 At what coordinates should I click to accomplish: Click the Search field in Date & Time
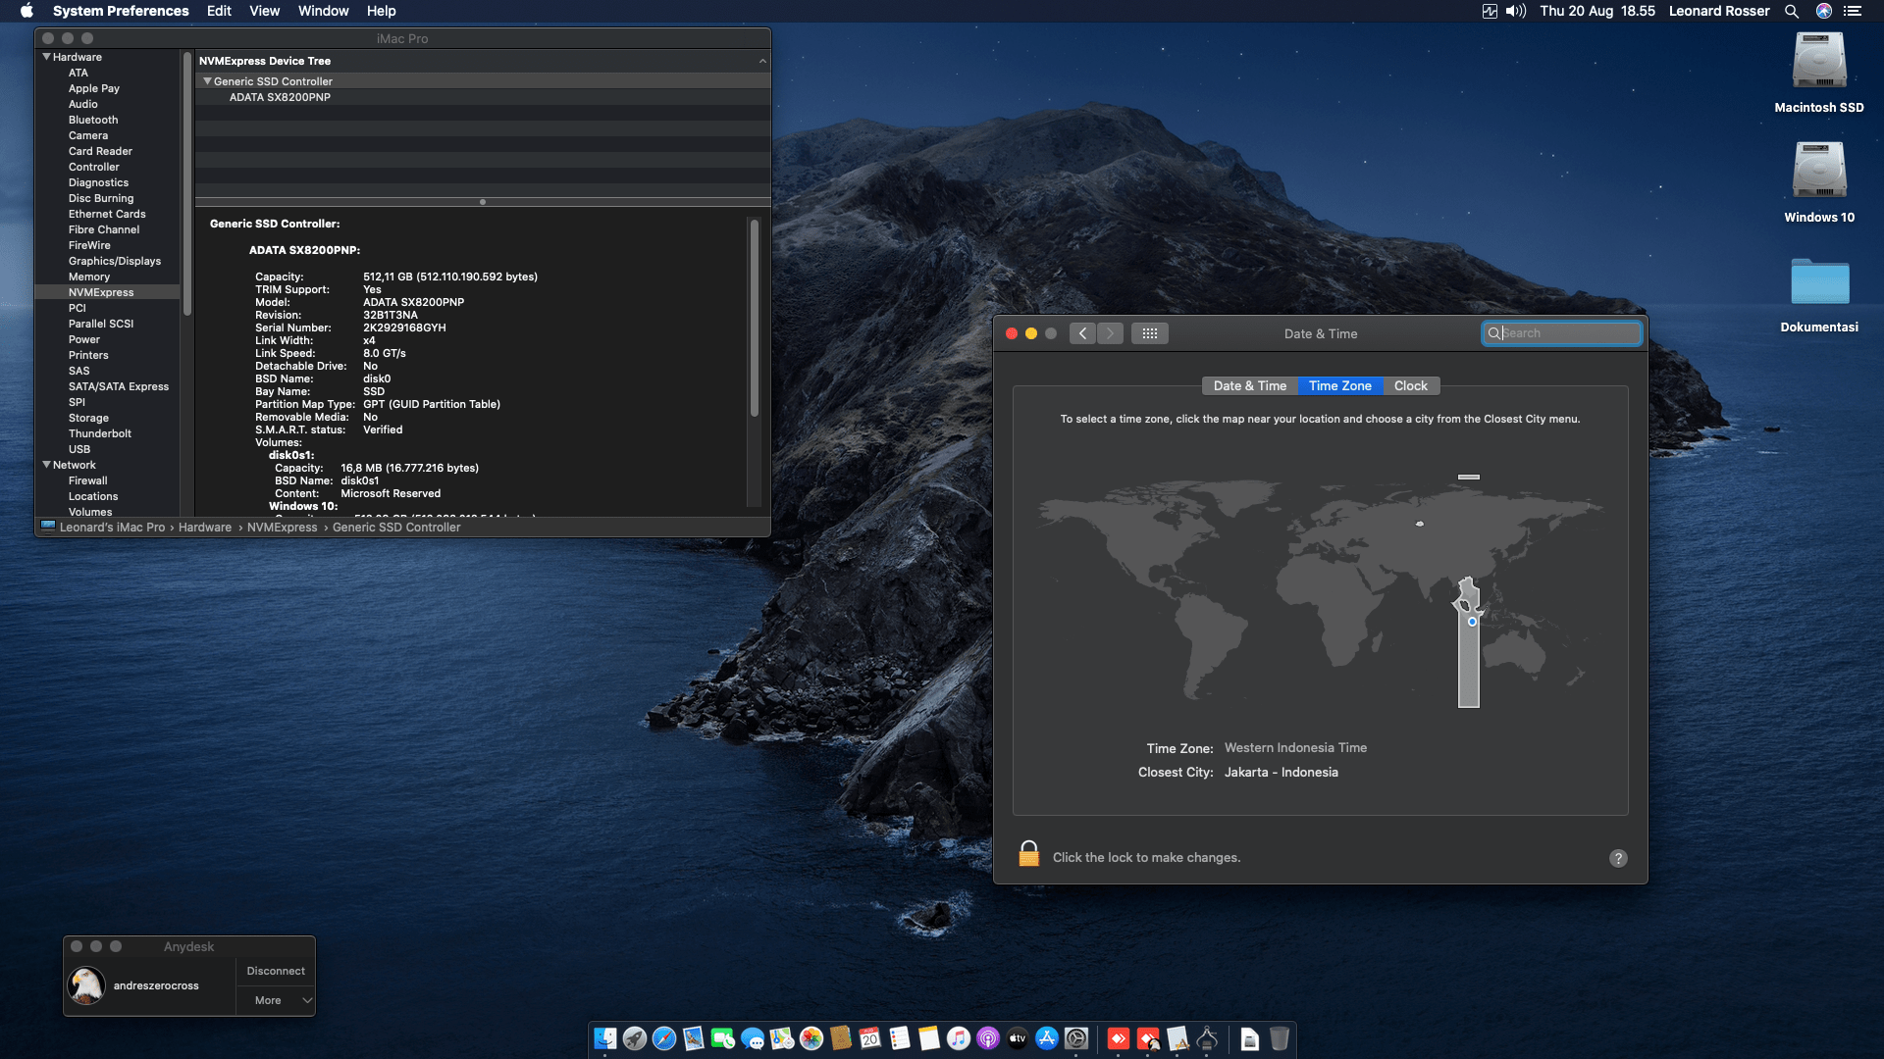coord(1568,333)
